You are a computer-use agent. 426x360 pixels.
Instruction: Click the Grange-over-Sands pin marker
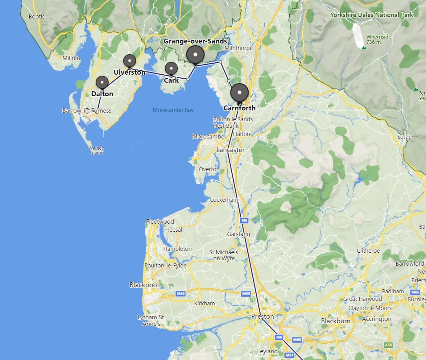195,55
